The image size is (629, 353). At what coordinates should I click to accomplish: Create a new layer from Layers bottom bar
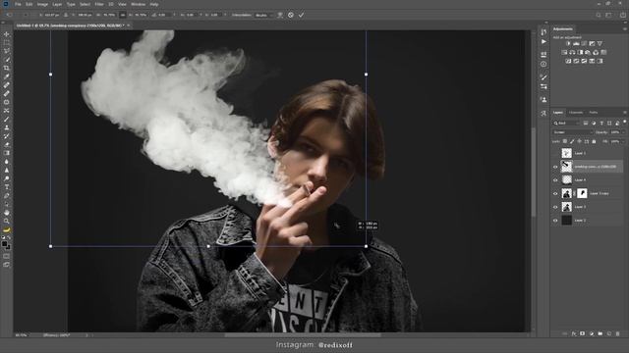(x=609, y=333)
